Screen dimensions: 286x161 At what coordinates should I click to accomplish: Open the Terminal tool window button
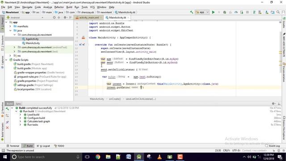(13, 146)
